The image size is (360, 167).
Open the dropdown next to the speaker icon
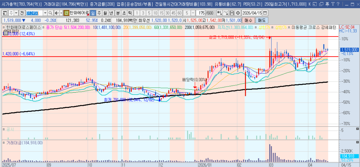coord(61,13)
